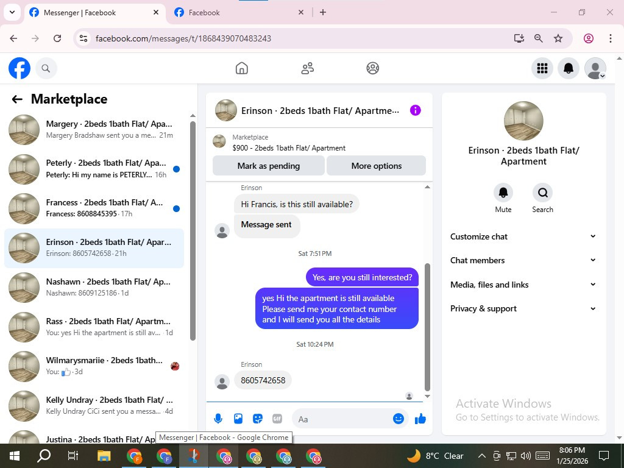Open a new browser tab
The height and width of the screenshot is (468, 624).
[323, 12]
